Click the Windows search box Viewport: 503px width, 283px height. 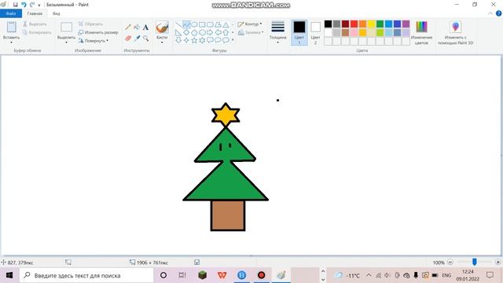tap(86, 275)
